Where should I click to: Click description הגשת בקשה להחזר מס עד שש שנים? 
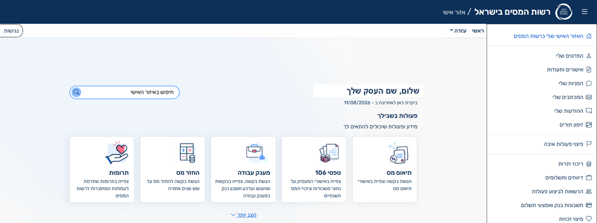click(x=173, y=185)
